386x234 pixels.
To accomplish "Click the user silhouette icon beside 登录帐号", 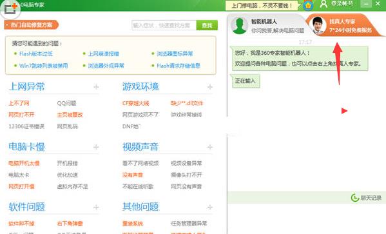I will (323, 4).
